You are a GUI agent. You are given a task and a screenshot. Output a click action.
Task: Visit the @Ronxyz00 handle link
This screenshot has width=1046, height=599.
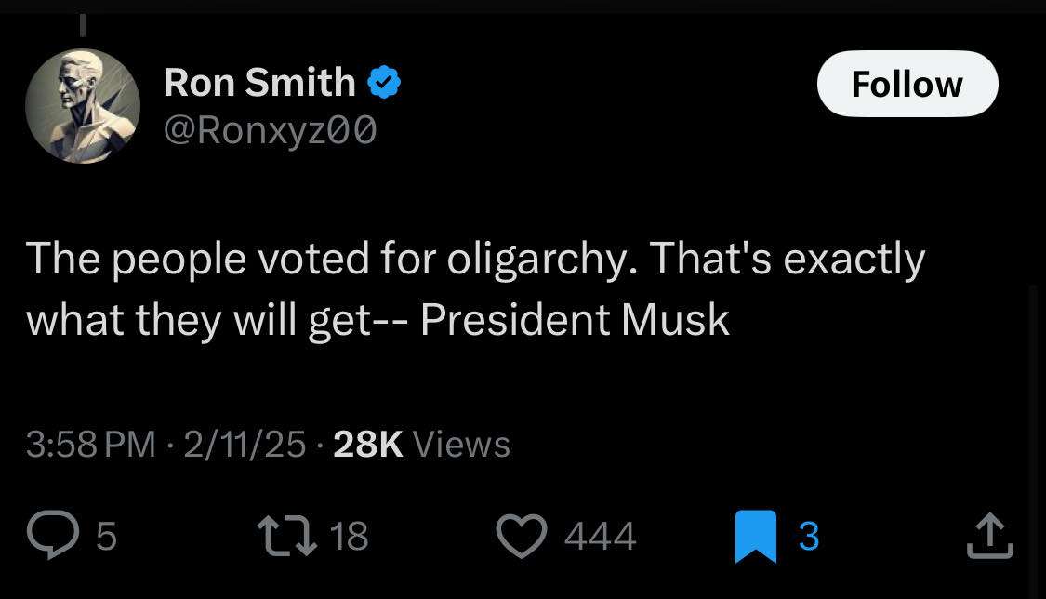270,131
